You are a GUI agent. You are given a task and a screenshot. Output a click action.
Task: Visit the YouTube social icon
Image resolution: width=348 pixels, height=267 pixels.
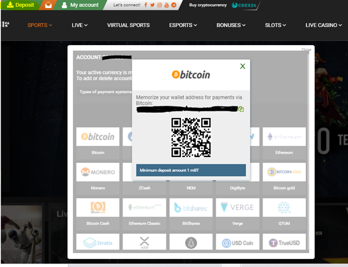tap(166, 5)
